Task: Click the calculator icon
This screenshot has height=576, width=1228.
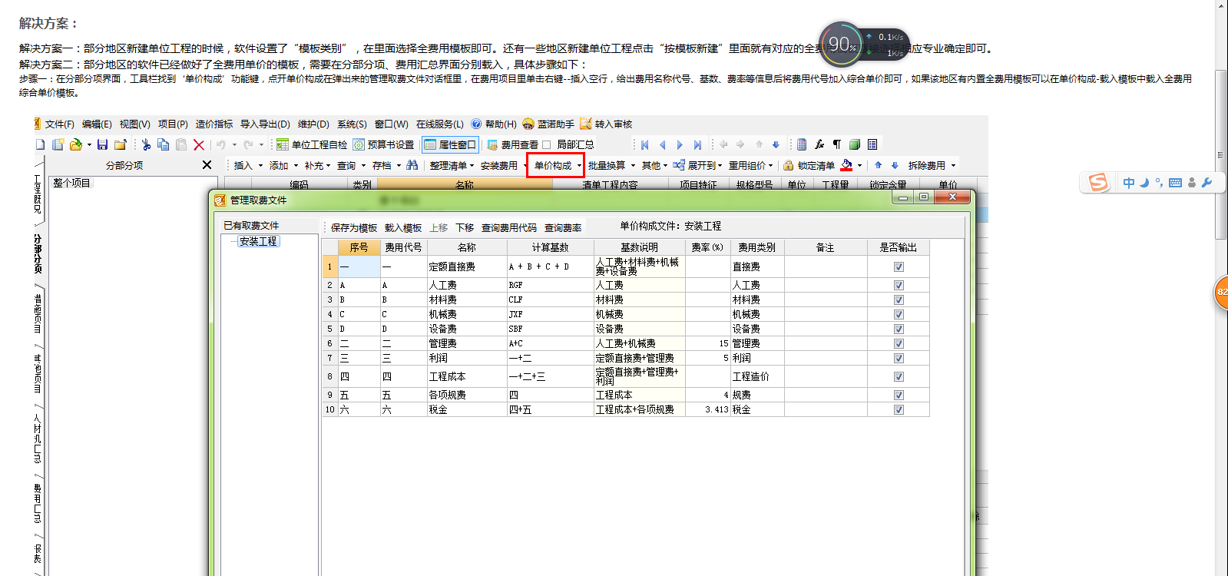Action: click(x=802, y=144)
